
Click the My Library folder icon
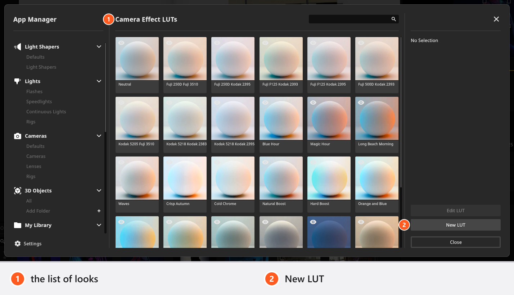(18, 225)
